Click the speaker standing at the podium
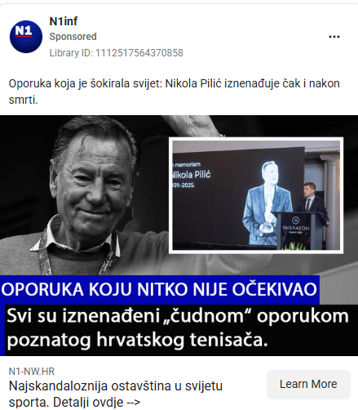This screenshot has width=358, height=410. tap(312, 202)
